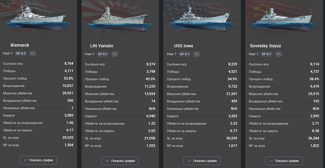Click the IJN Yamato title
Viewport: 325px width, 168px height.
tap(102, 46)
